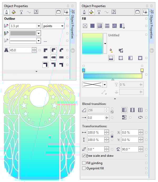The width and height of the screenshot is (158, 182).
Task: Toggle the lock aspect ratio icon
Action: [x=112, y=136]
